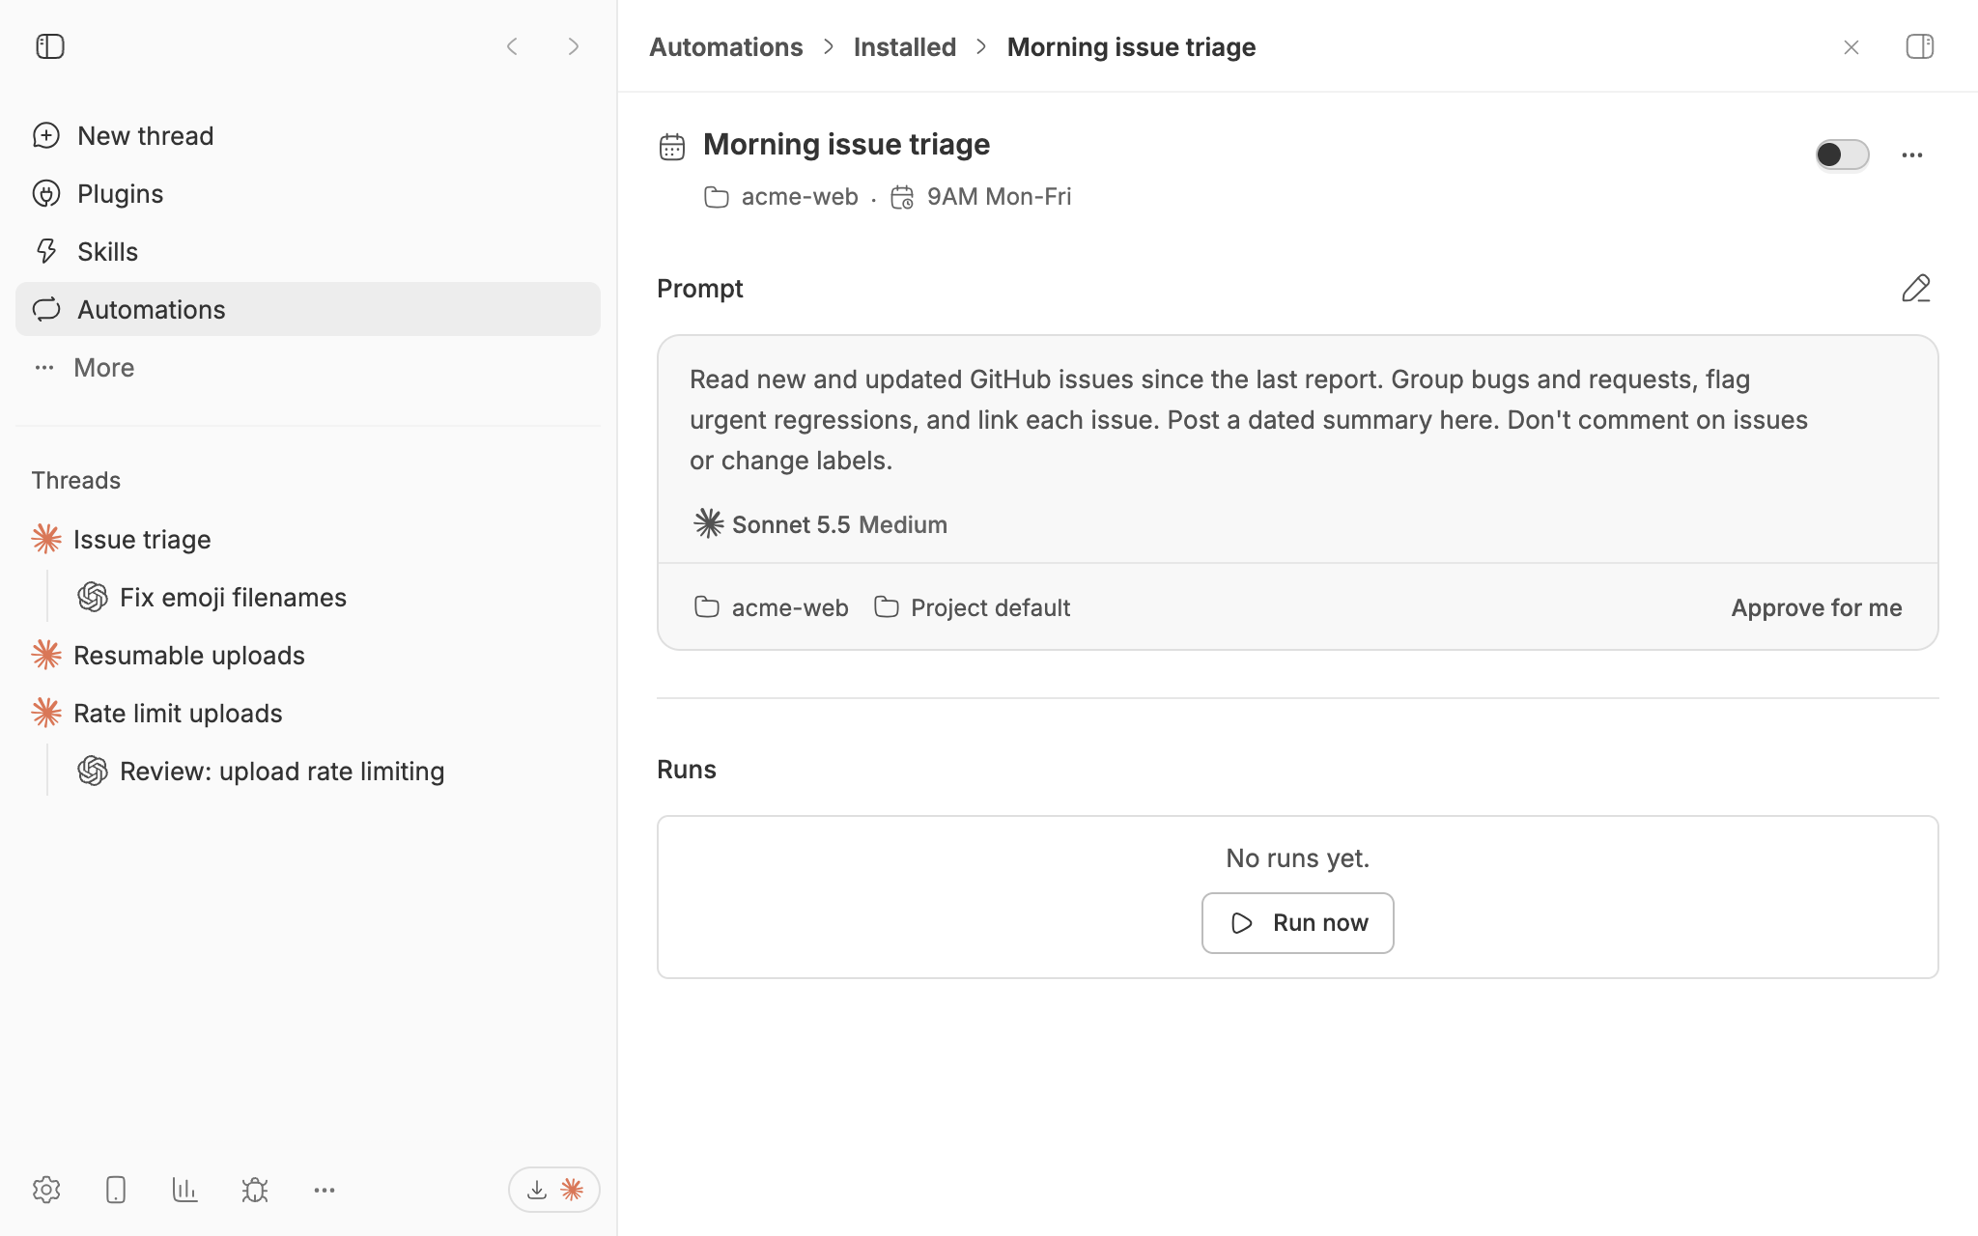
Task: Navigate back with left arrow
Action: point(512,46)
